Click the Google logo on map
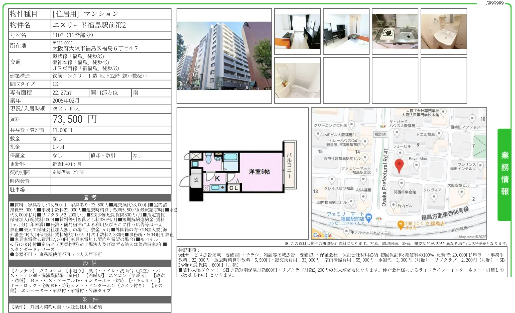Screen dimensions: 515x313 (322, 235)
